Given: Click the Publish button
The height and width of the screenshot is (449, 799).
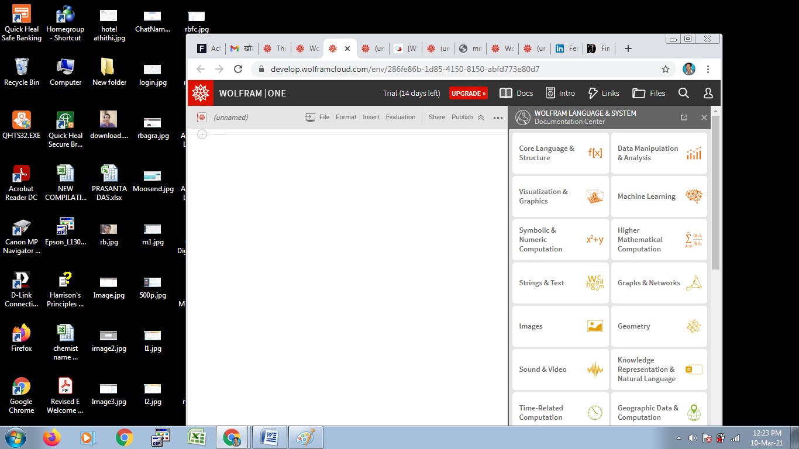Looking at the screenshot, I should pos(462,117).
